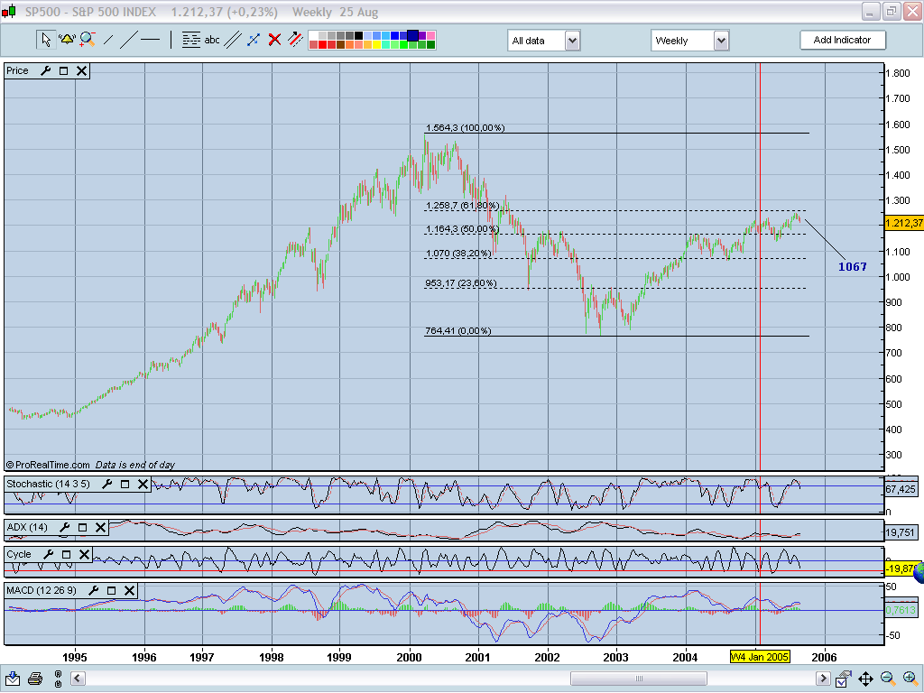Choose the short line segment drawing tool
This screenshot has width=924, height=693.
coord(108,40)
